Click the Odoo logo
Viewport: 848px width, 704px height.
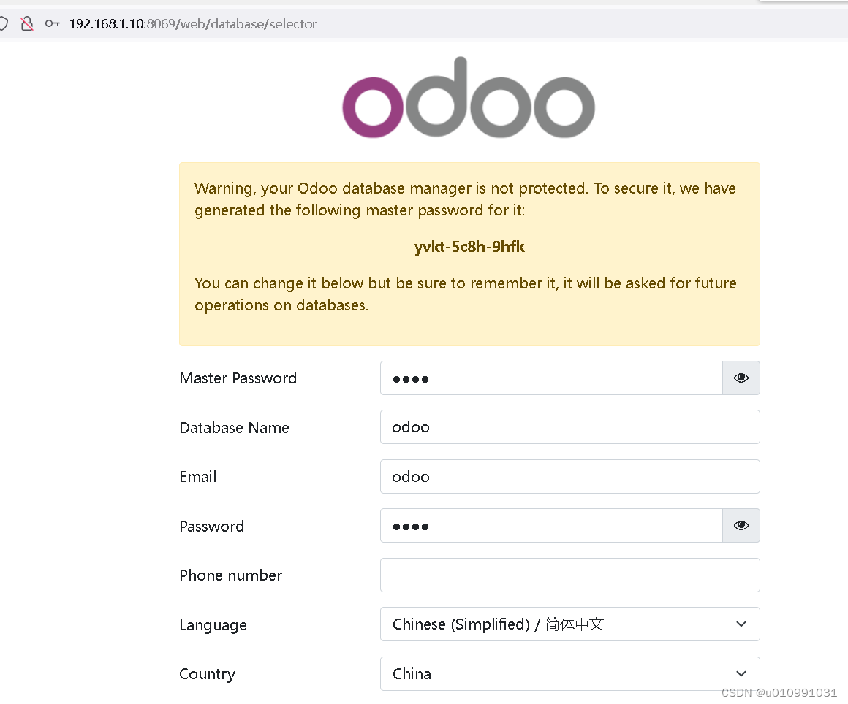pyautogui.click(x=469, y=98)
